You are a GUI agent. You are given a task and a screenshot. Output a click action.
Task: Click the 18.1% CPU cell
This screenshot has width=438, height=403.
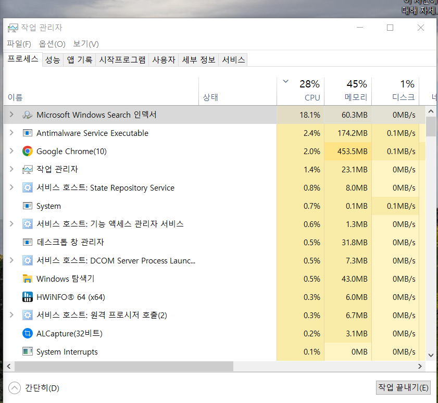point(301,115)
